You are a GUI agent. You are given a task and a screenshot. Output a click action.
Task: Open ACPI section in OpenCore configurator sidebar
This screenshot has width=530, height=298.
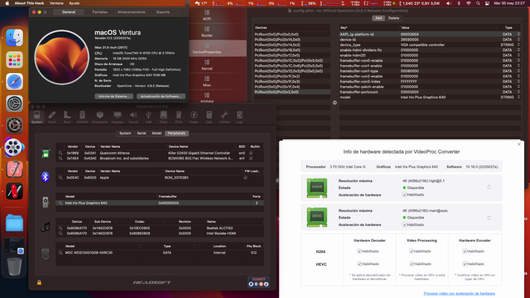[207, 15]
